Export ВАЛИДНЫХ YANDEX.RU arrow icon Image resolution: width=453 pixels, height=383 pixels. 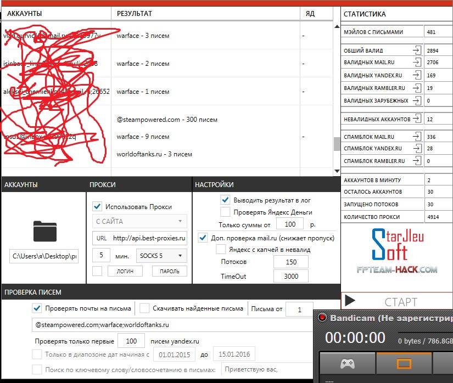[417, 75]
